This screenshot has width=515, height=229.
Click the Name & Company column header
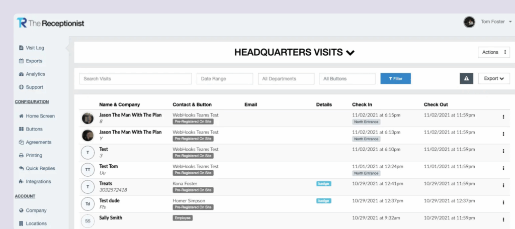pos(120,104)
